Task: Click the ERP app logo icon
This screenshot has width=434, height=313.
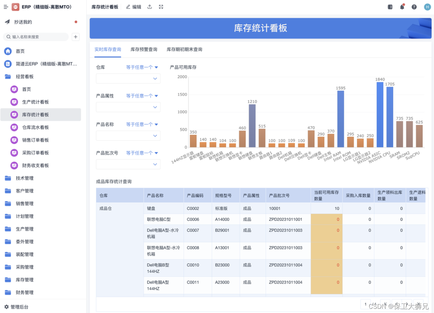Action: click(x=15, y=7)
